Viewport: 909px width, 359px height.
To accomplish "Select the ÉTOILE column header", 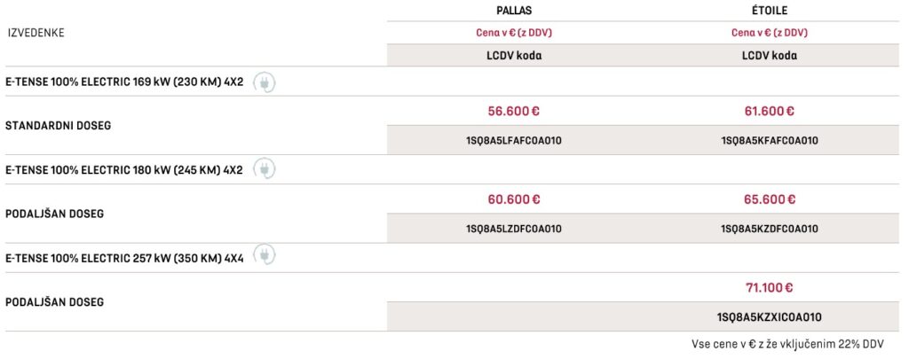I will (x=768, y=11).
